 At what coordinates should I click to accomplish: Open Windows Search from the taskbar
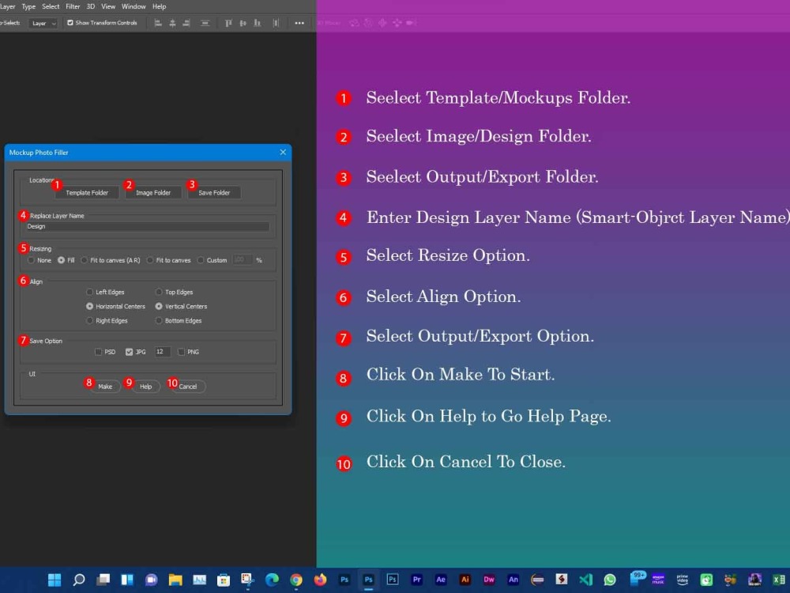pyautogui.click(x=78, y=580)
